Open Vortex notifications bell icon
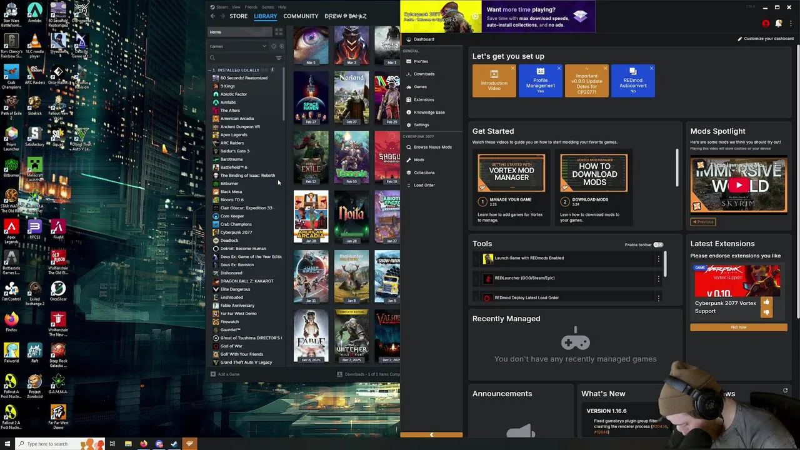 click(x=779, y=24)
